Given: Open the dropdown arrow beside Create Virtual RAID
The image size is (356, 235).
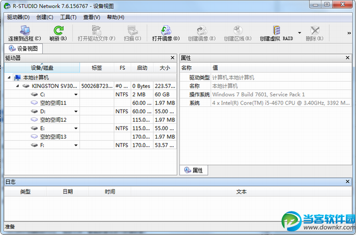Looking at the screenshot, I should click(300, 33).
